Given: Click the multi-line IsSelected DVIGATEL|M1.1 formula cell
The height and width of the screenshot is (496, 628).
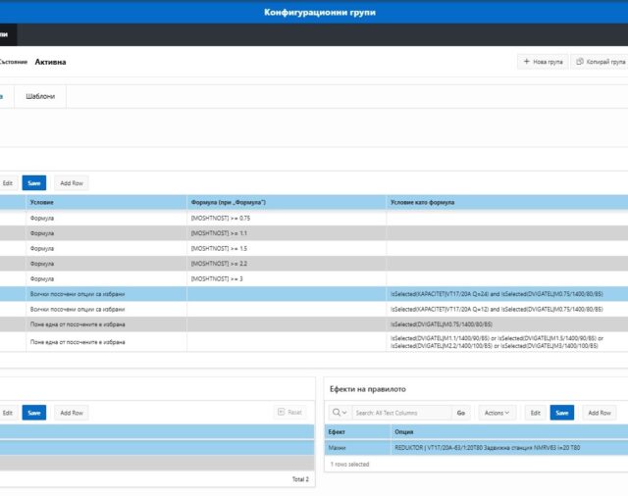Looking at the screenshot, I should click(507, 342).
